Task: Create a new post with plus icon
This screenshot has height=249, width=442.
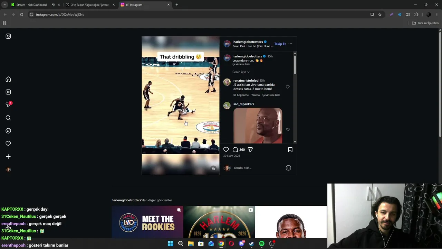Action: click(8, 157)
